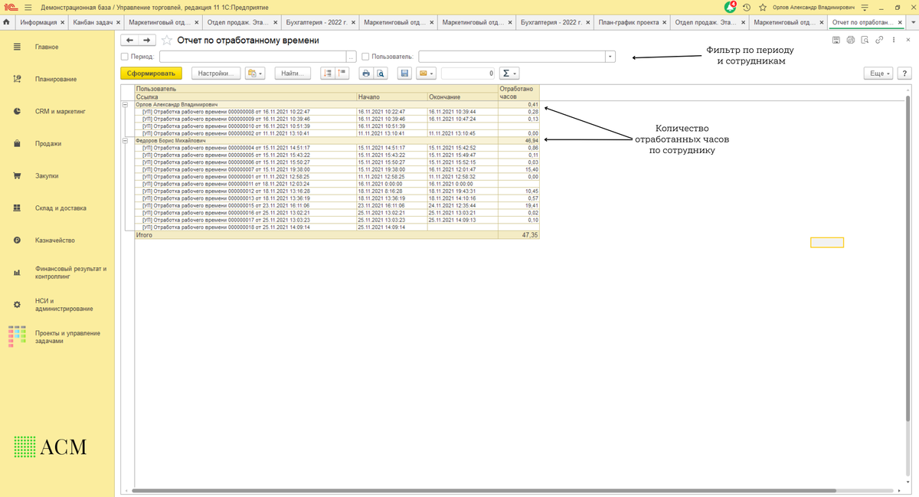
Task: Collapse the Федоров Борис Михайлович group
Action: coord(126,141)
